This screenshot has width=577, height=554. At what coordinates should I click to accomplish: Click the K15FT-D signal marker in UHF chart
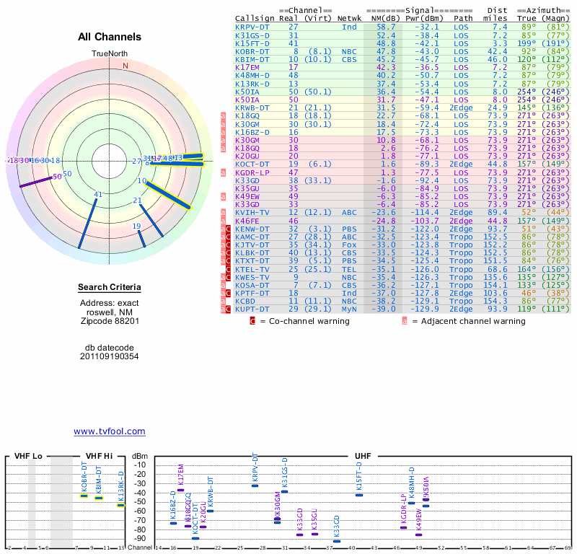359,494
